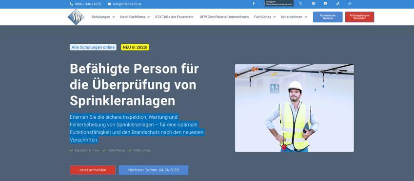The height and width of the screenshot is (181, 414).
Task: Open the TikTok social icon
Action: (x=338, y=4)
